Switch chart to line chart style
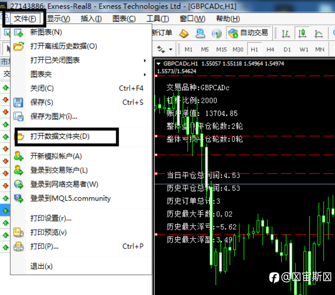The image size is (335, 295). tap(318, 33)
